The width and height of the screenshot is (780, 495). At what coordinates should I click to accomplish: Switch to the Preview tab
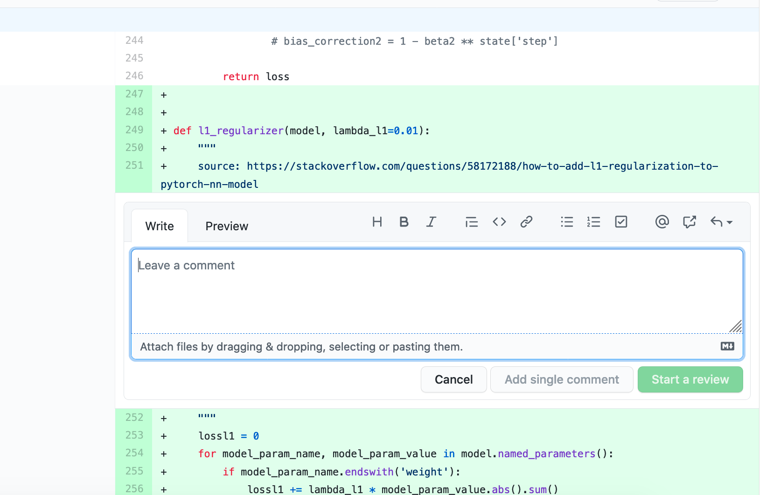pyautogui.click(x=226, y=226)
